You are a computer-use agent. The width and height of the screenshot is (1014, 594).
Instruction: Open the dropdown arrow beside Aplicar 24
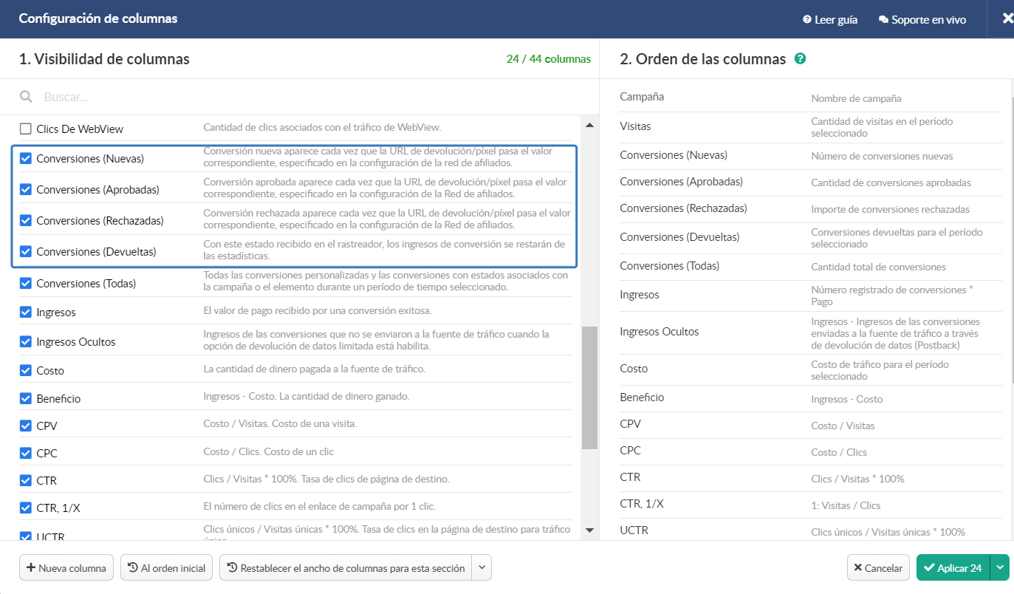pos(1000,568)
